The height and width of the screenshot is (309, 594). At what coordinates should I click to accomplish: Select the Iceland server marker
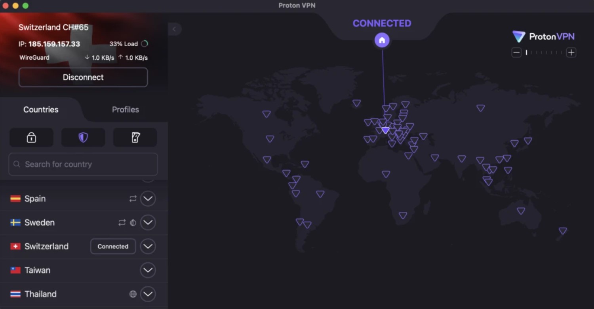356,103
